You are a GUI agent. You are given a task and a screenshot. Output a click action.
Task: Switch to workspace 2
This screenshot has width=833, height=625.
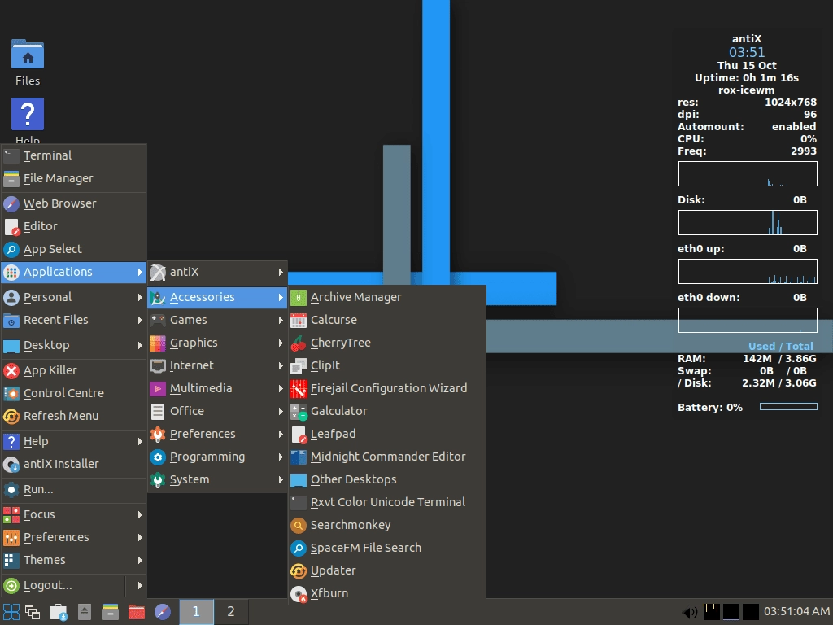tap(230, 612)
